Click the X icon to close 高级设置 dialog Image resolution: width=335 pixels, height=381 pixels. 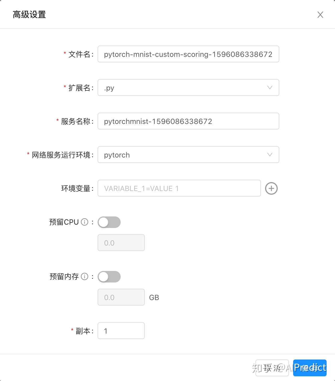point(320,15)
